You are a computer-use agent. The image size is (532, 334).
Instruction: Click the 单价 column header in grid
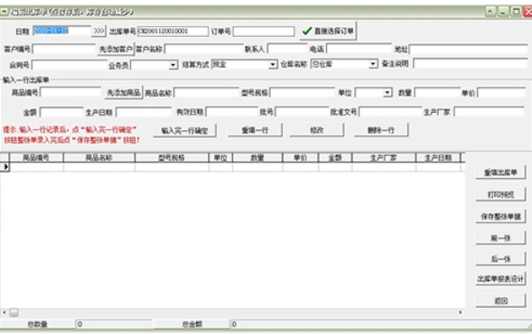(300, 158)
